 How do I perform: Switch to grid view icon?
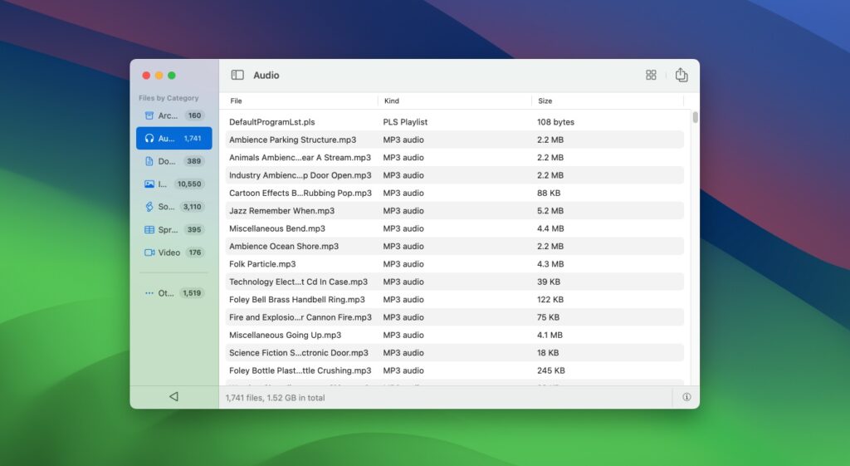pos(651,75)
